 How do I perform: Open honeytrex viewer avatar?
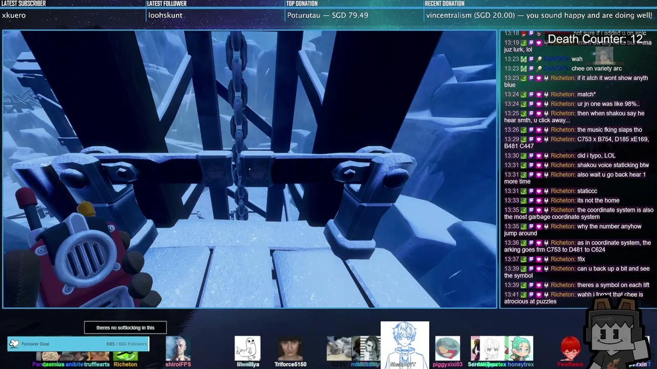click(x=520, y=348)
